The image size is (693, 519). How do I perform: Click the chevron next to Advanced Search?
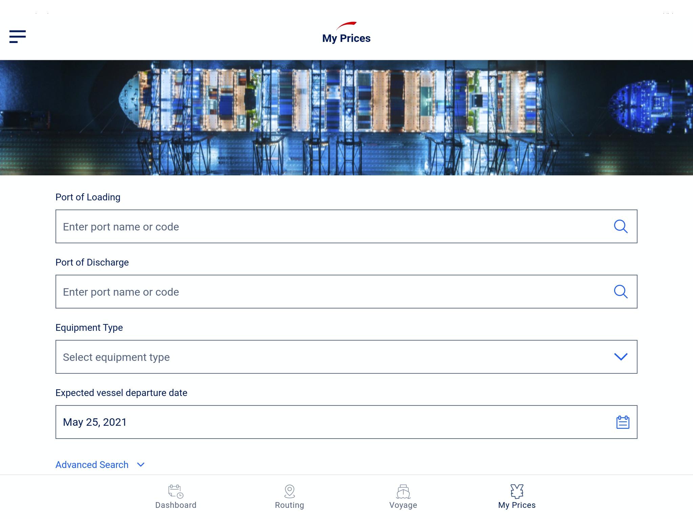(x=140, y=464)
